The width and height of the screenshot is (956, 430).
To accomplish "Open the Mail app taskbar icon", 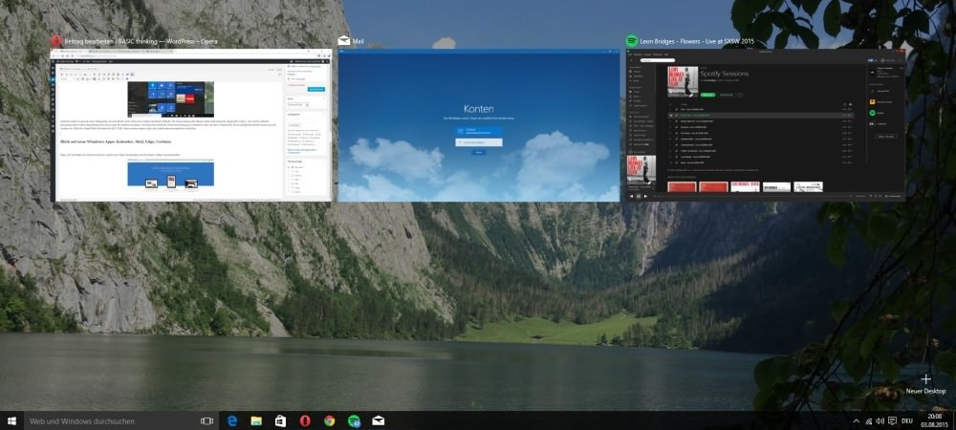I will (379, 420).
